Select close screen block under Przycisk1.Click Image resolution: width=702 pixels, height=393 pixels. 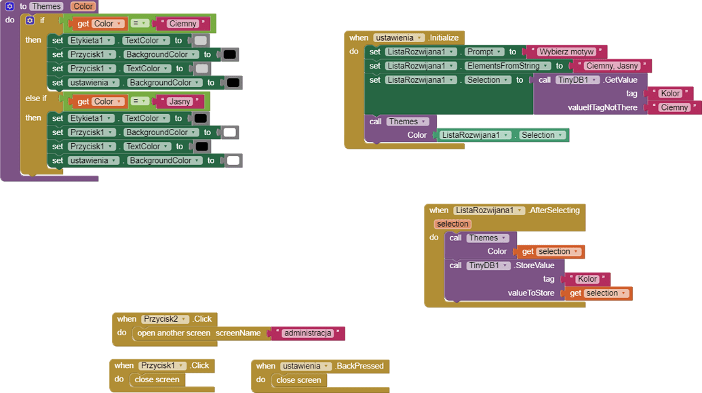(157, 379)
